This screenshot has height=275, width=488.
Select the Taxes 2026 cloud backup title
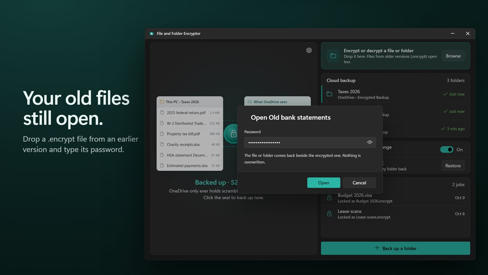[349, 92]
